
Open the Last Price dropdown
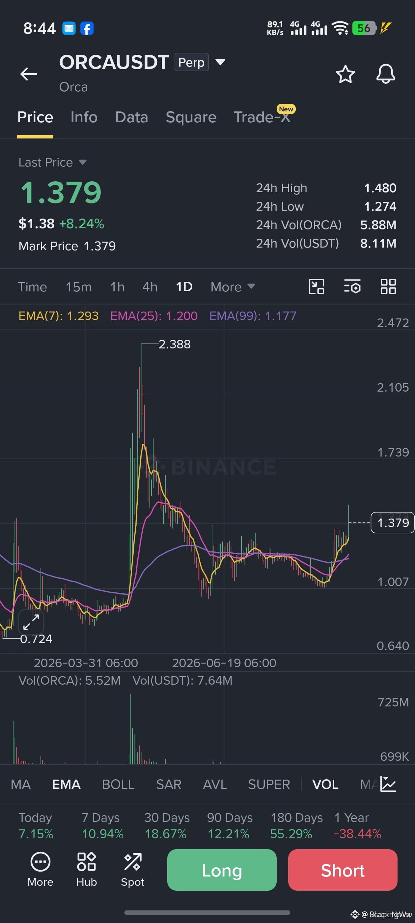point(52,162)
